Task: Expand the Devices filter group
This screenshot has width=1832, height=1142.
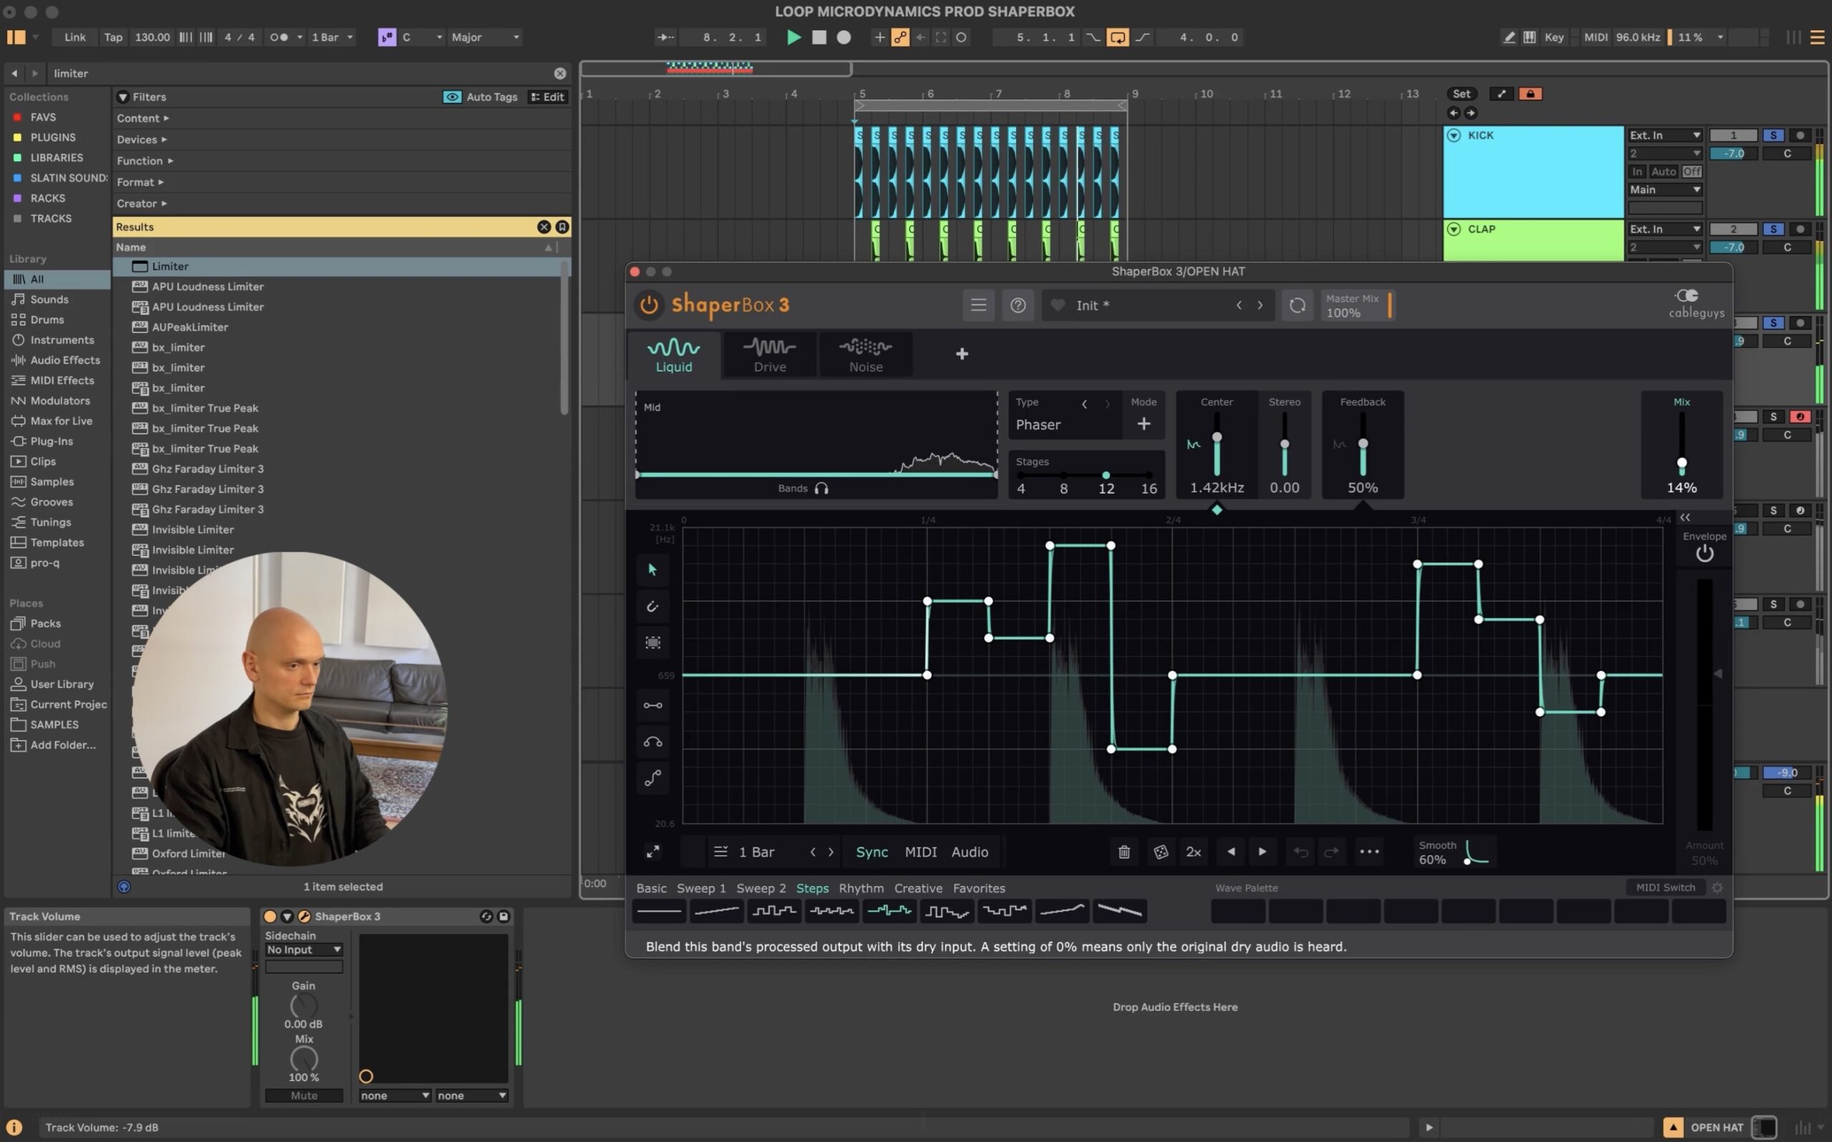Action: 142,140
